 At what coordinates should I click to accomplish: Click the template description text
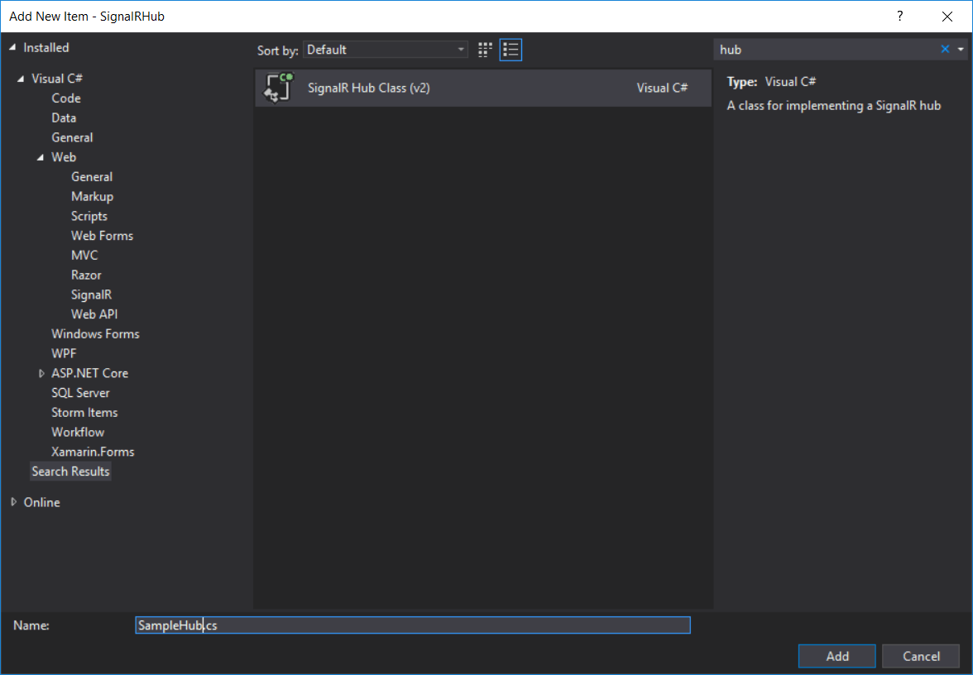[x=833, y=106]
